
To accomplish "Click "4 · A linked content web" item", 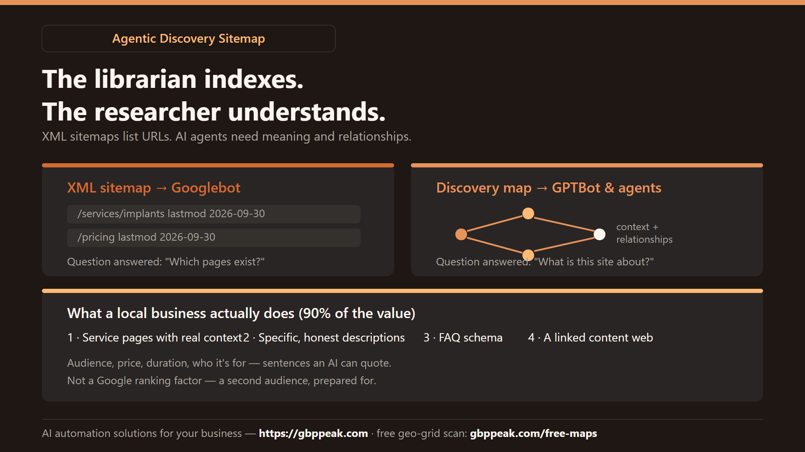I will pyautogui.click(x=590, y=337).
